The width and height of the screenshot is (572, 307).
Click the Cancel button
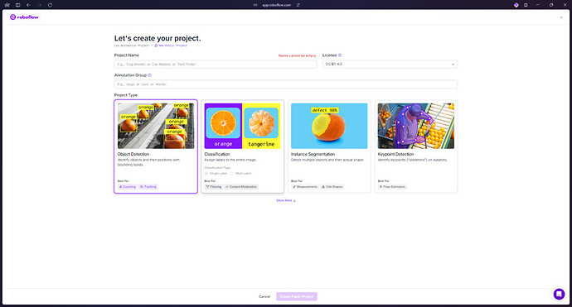click(x=264, y=296)
